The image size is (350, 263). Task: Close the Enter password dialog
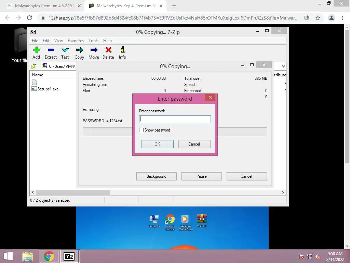tap(210, 97)
